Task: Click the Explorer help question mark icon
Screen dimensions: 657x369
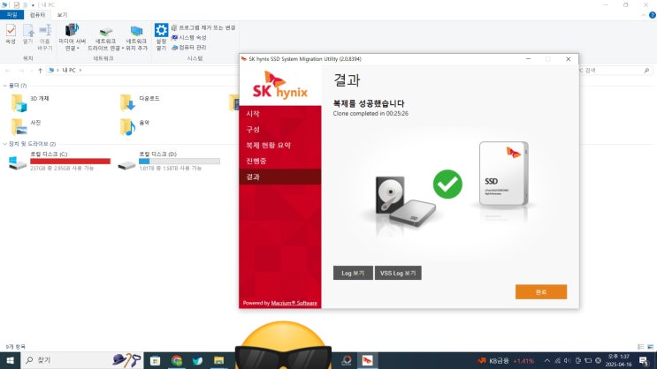Action: tap(652, 15)
